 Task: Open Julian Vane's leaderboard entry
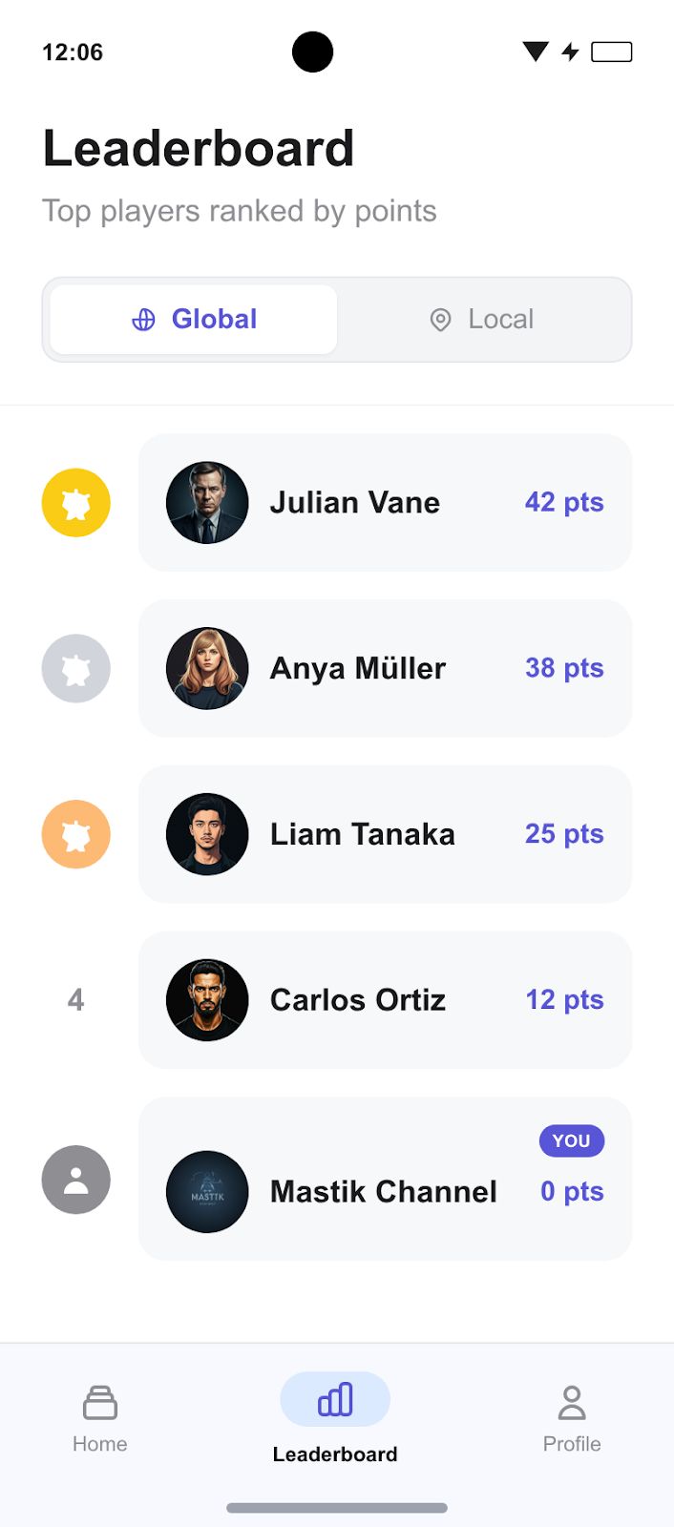coord(385,502)
